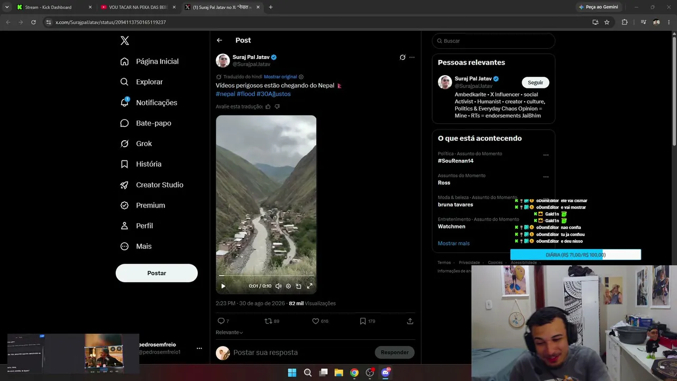
Task: Open video playback settings gear
Action: pyautogui.click(x=288, y=286)
